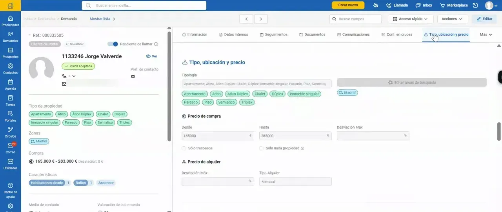Expand Acceso rápido dropdown
The width and height of the screenshot is (502, 212).
point(411,19)
